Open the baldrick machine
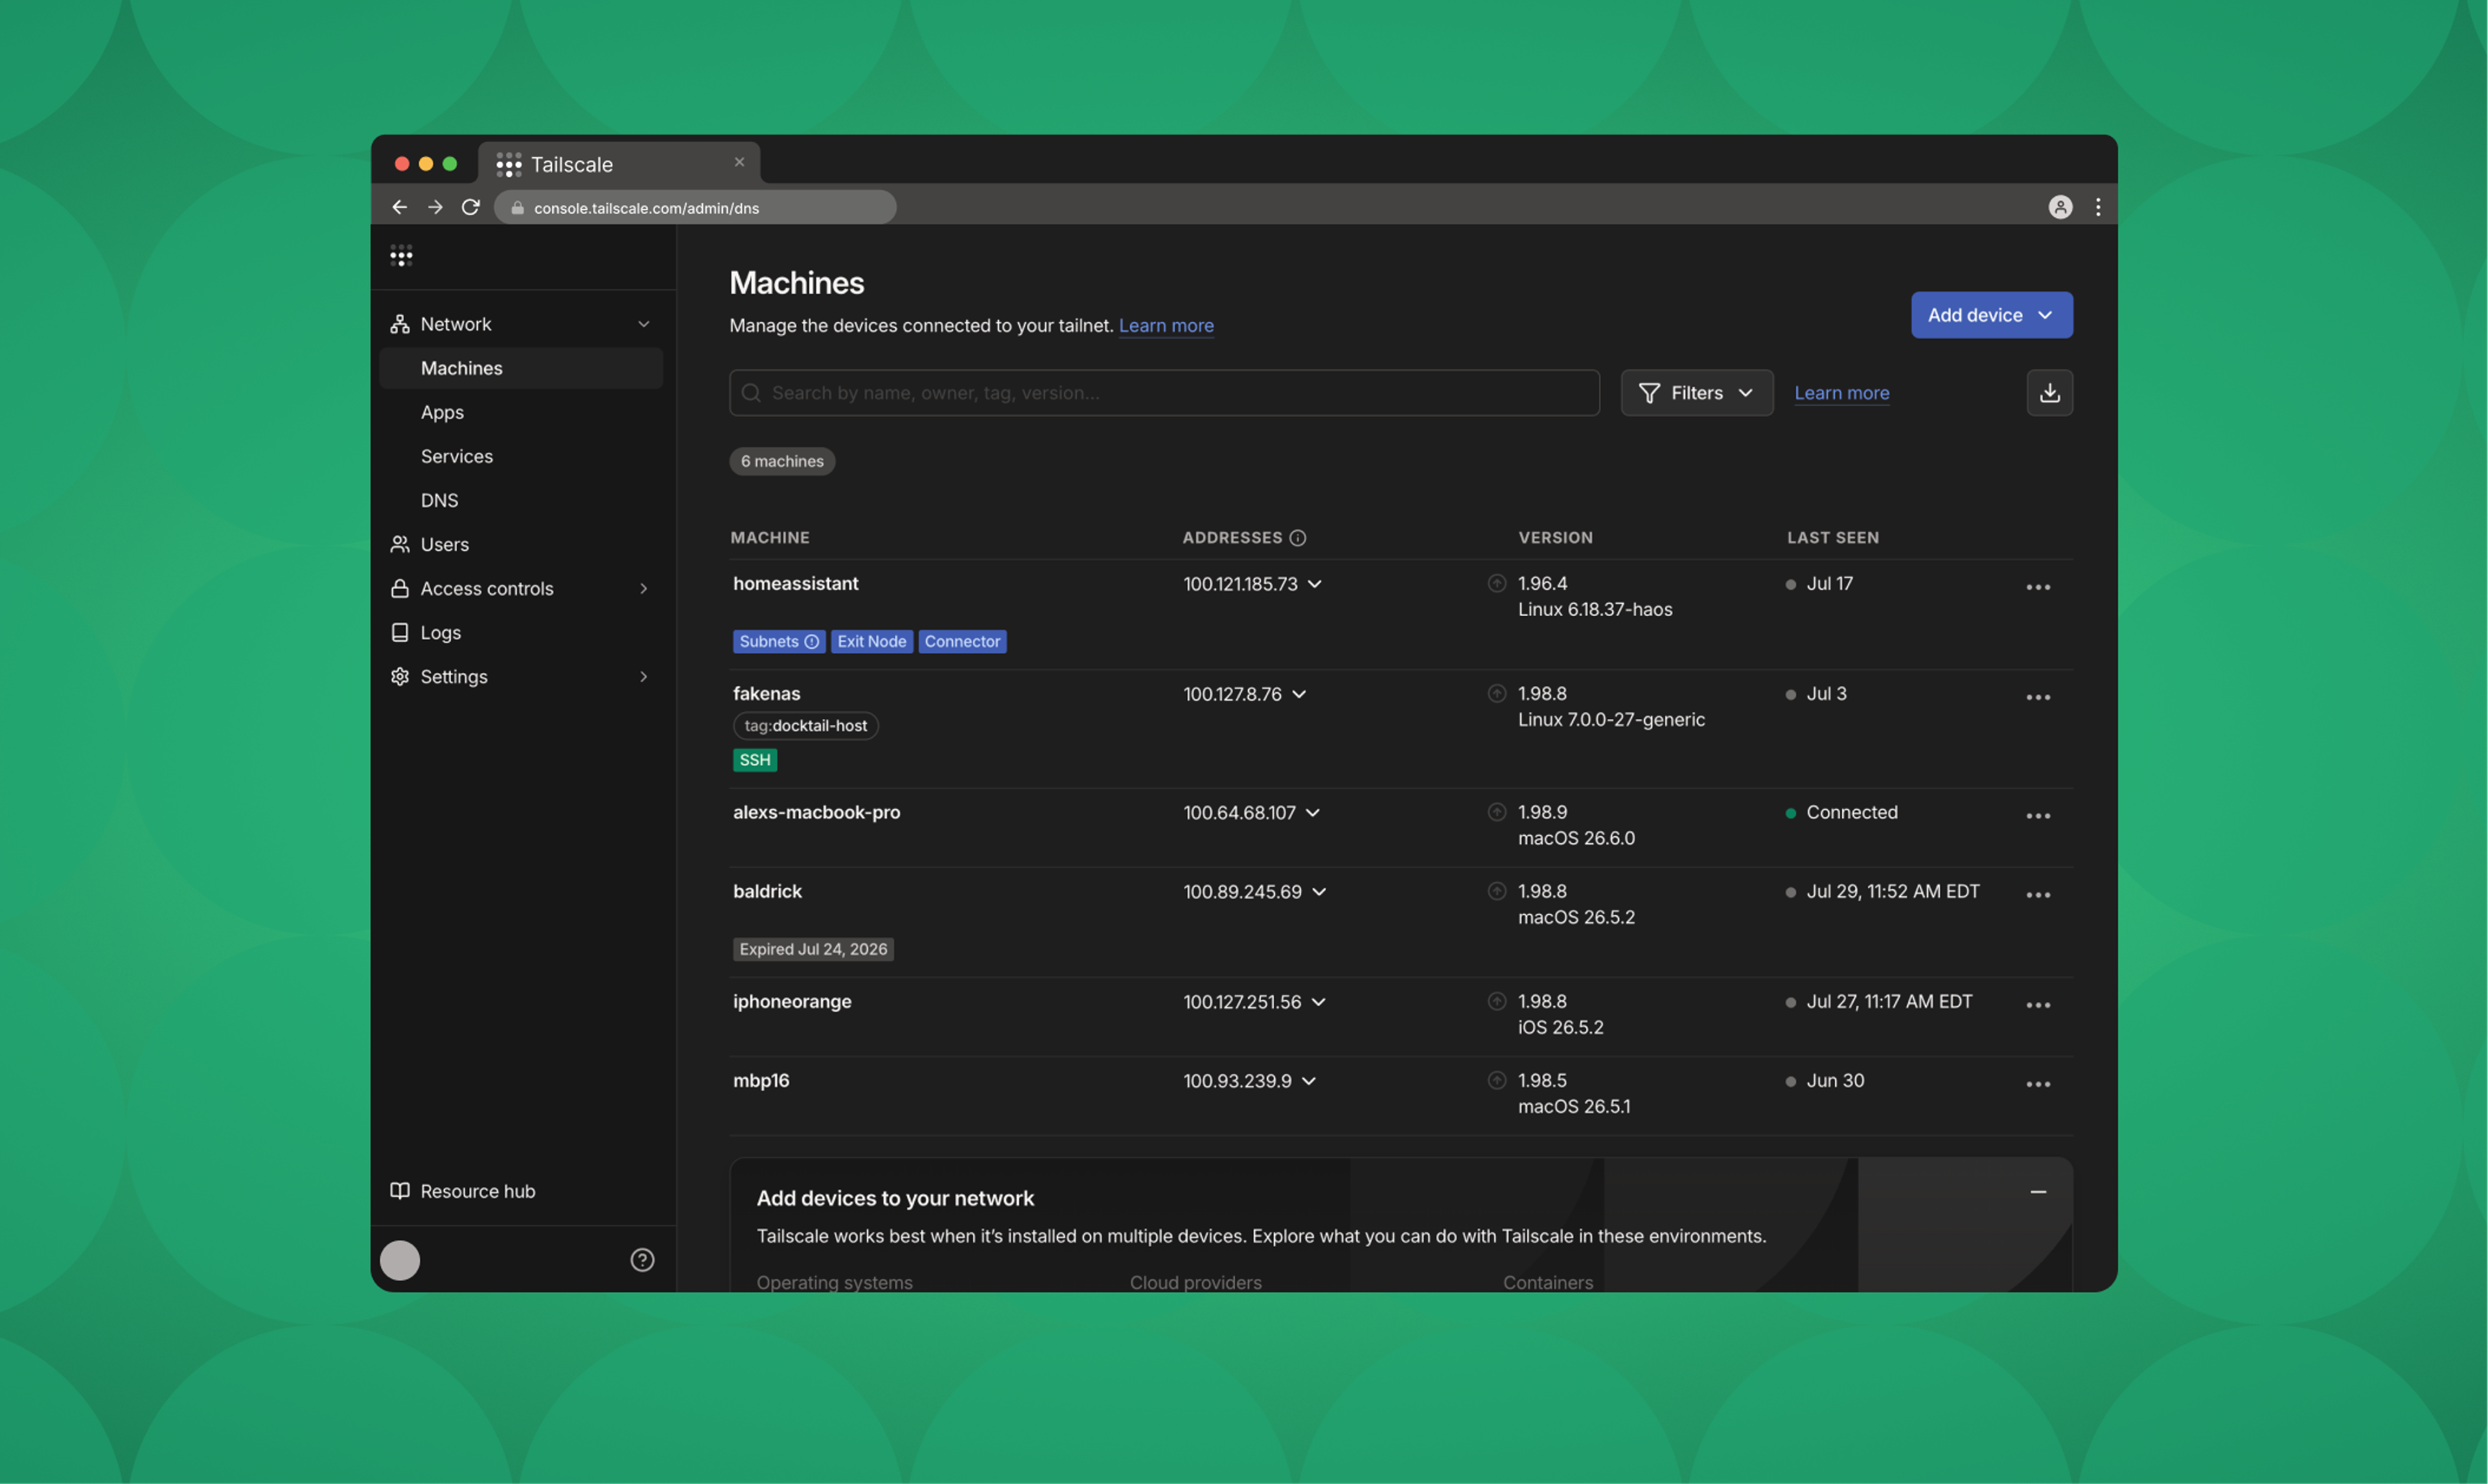 coord(767,891)
